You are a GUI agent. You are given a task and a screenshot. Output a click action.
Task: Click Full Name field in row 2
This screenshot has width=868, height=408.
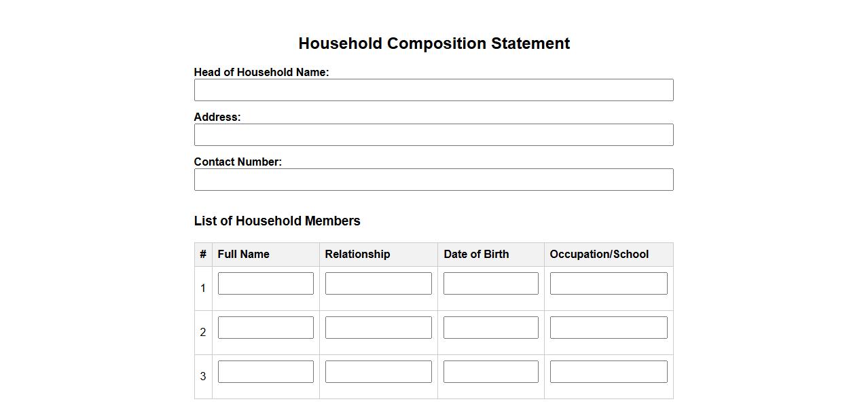coord(266,328)
